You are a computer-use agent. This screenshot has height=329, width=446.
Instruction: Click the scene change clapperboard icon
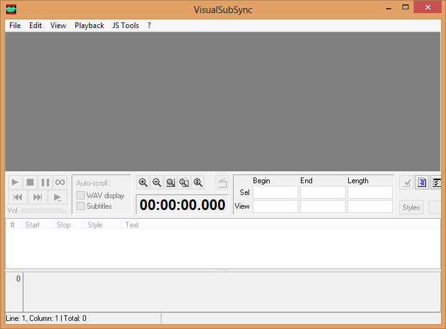coord(222,183)
